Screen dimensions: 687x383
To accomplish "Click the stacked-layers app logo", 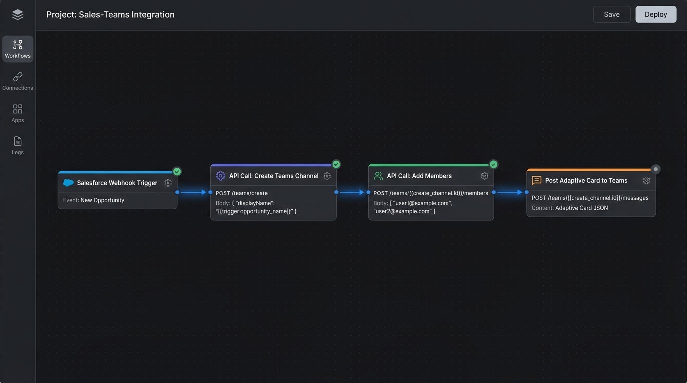I will tap(17, 14).
